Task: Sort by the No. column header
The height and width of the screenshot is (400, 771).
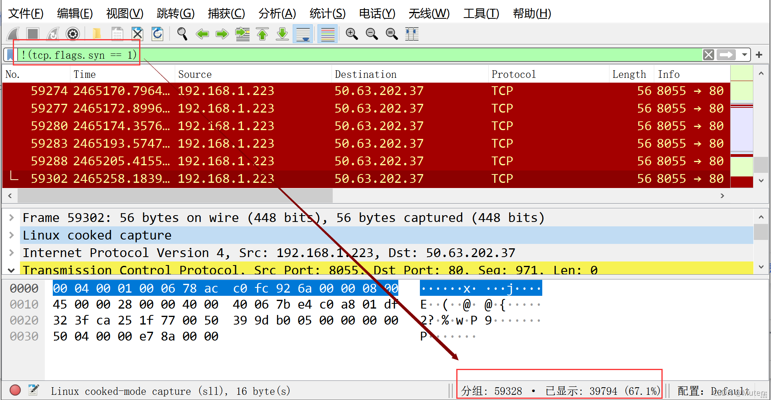Action: (x=36, y=74)
